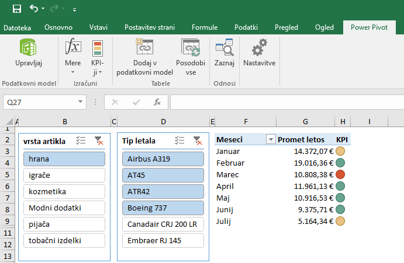Select the Power Pivot tab
Image resolution: width=404 pixels, height=263 pixels.
click(370, 27)
